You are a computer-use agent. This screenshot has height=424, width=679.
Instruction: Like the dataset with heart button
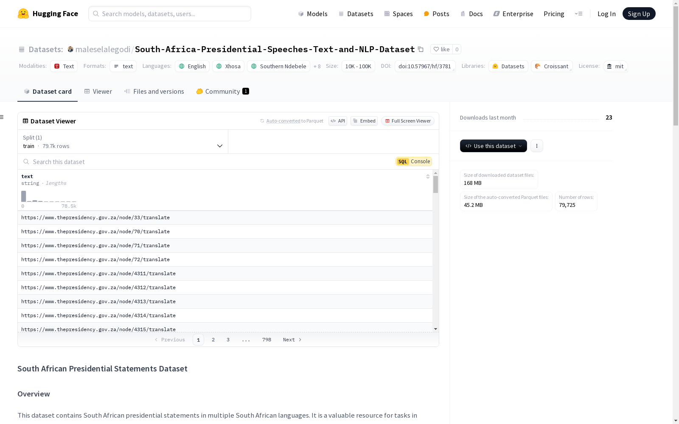pyautogui.click(x=441, y=49)
